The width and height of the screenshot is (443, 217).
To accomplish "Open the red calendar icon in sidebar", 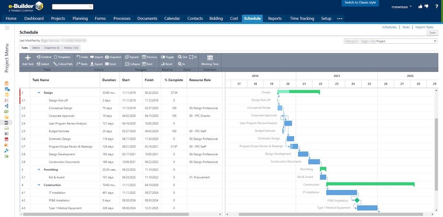I will click(7, 139).
